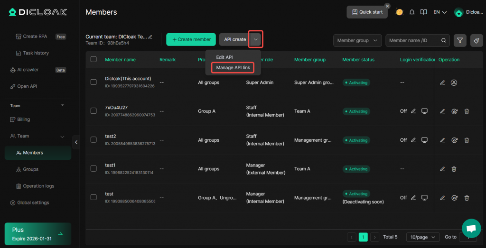Open Operation logs in the sidebar

(x=38, y=186)
